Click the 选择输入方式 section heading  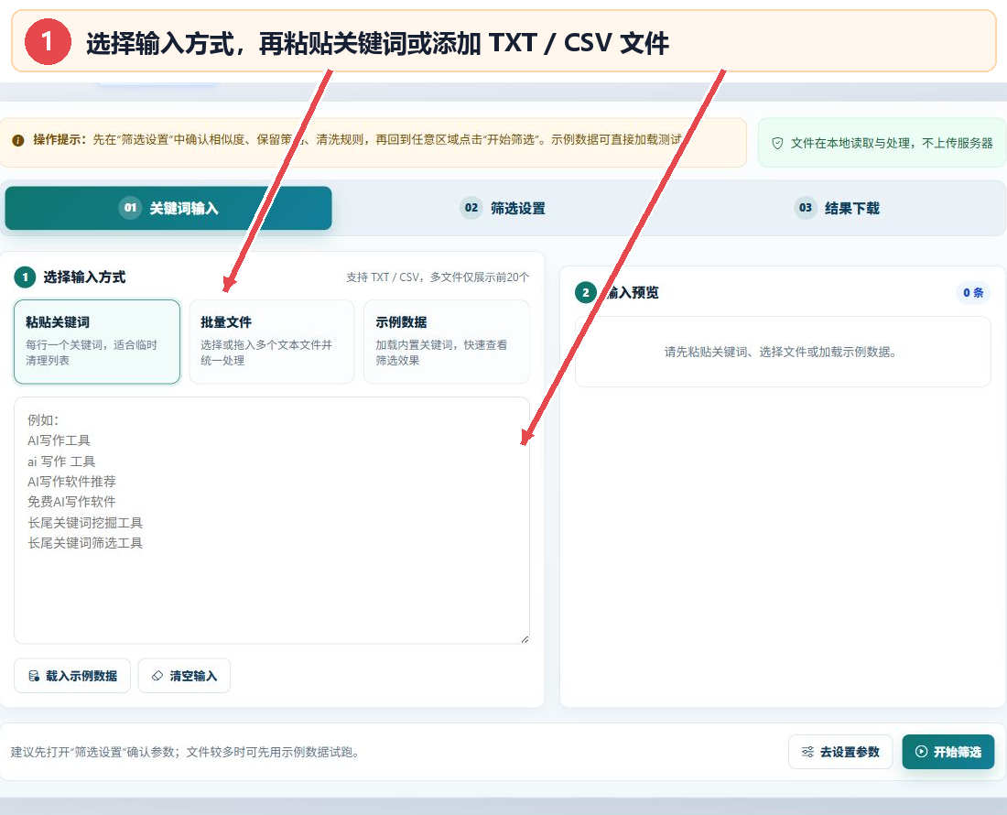[x=84, y=277]
